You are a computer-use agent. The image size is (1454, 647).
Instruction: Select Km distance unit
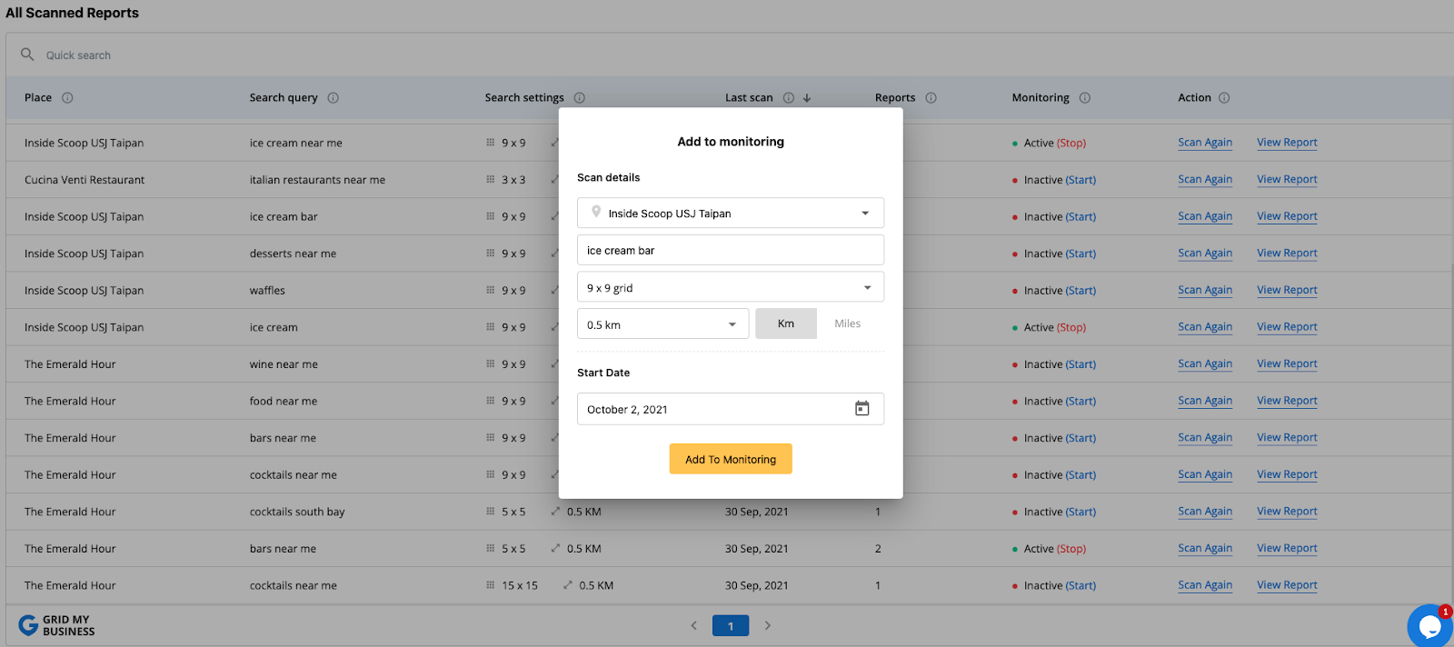pos(786,323)
